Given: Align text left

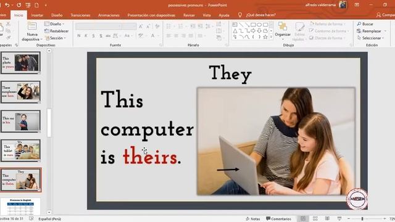Looking at the screenshot, I should 168,36.
